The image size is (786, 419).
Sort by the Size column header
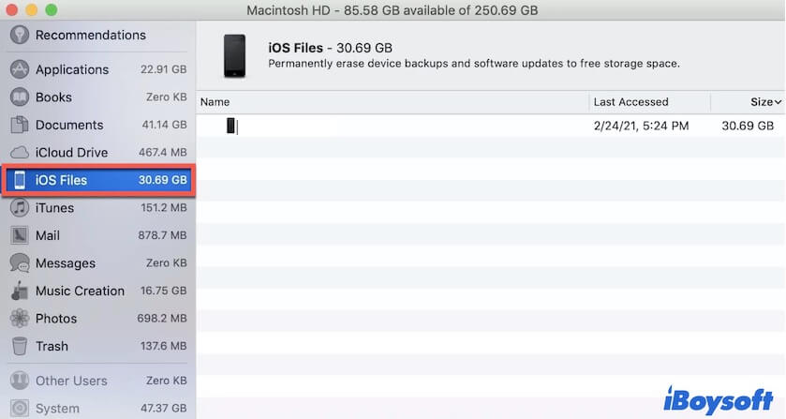coord(762,102)
